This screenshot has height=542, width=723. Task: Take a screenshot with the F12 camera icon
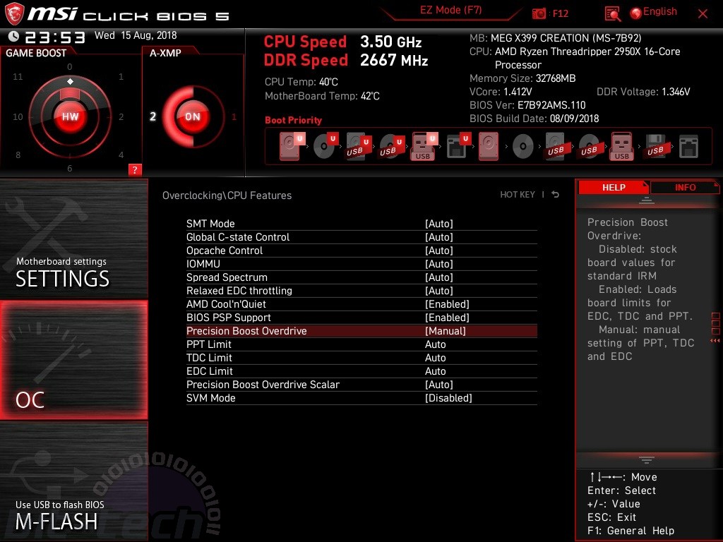pyautogui.click(x=539, y=14)
